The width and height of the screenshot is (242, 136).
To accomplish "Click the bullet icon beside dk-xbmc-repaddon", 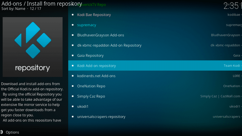I will click(x=73, y=45).
